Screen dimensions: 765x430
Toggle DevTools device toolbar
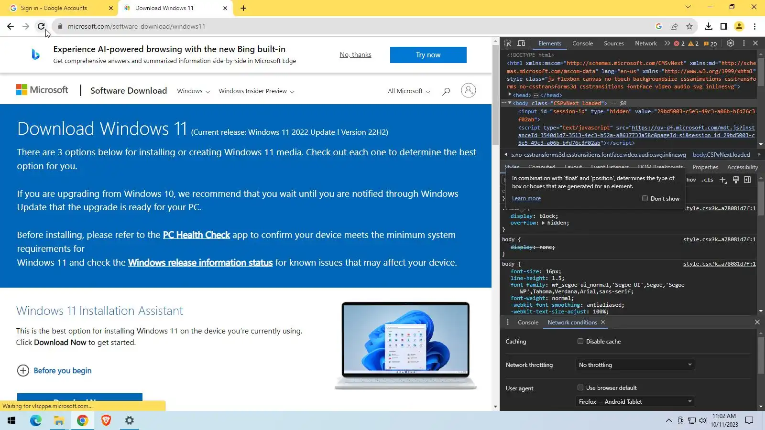521,43
